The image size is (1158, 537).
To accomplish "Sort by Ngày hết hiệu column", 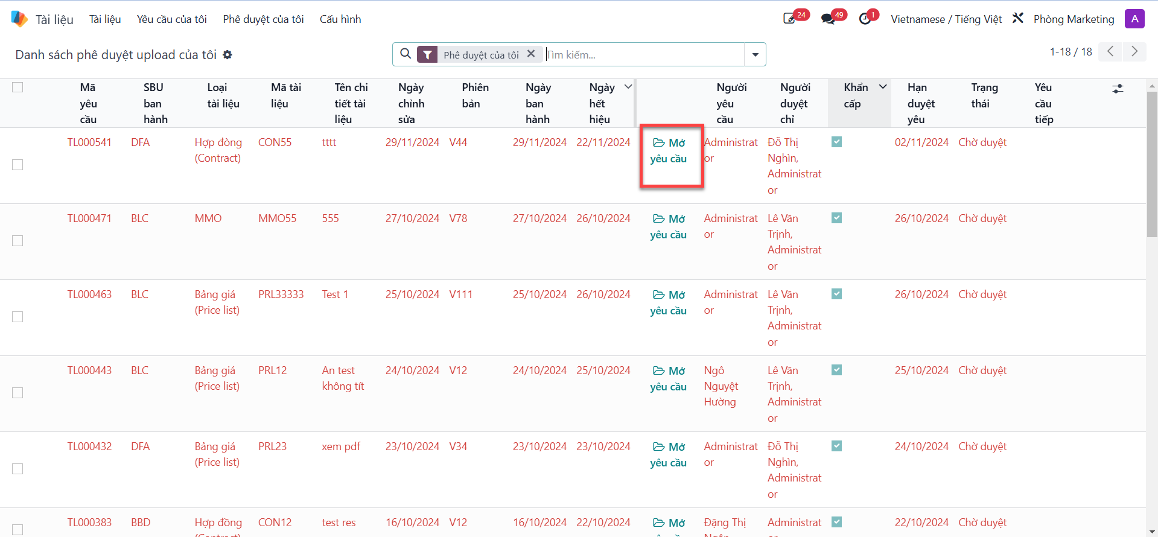I will [x=603, y=103].
